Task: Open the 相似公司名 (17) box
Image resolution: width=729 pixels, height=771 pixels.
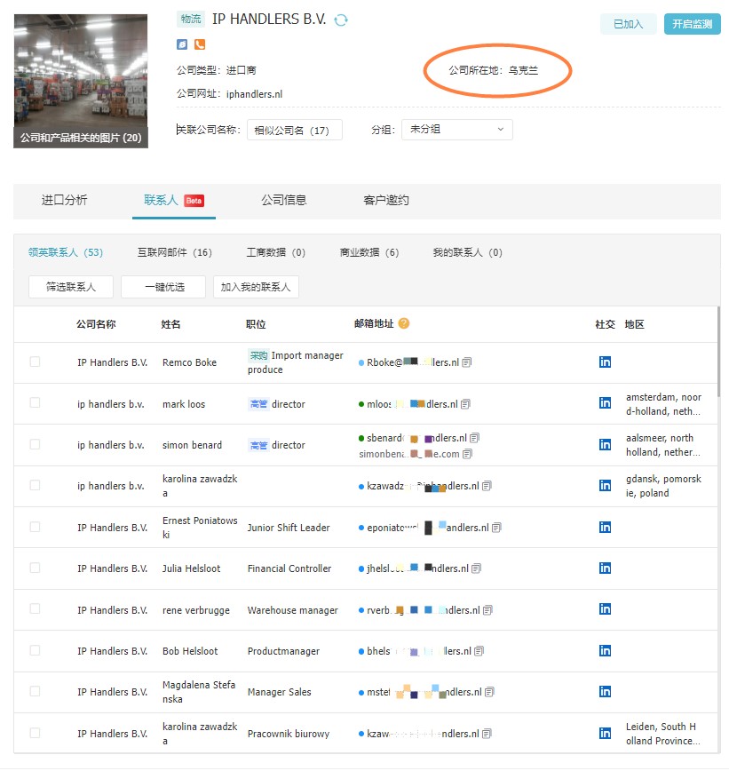Action: point(295,130)
